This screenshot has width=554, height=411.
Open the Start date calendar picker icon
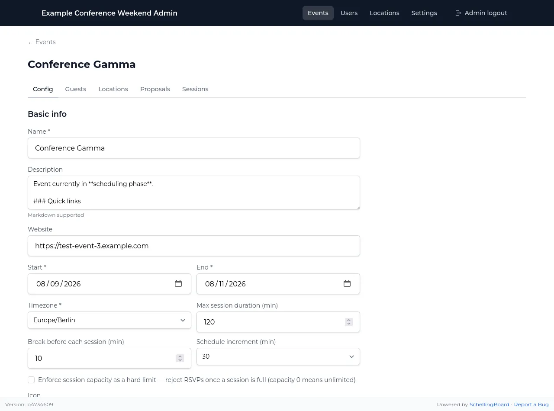point(178,284)
